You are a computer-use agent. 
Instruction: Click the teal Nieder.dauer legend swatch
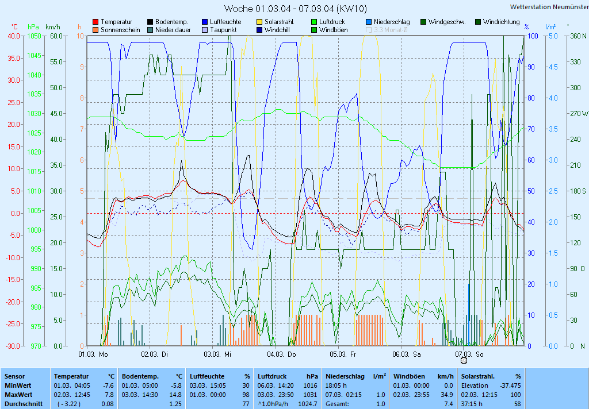150,30
